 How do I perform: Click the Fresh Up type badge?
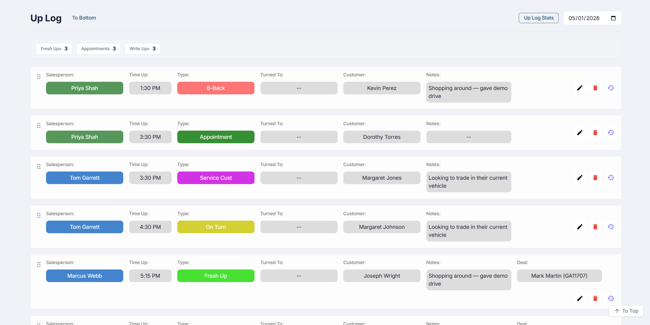(x=216, y=276)
